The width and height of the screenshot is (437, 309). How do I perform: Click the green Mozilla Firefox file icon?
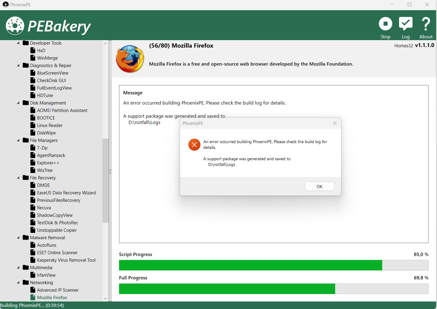coord(33,297)
